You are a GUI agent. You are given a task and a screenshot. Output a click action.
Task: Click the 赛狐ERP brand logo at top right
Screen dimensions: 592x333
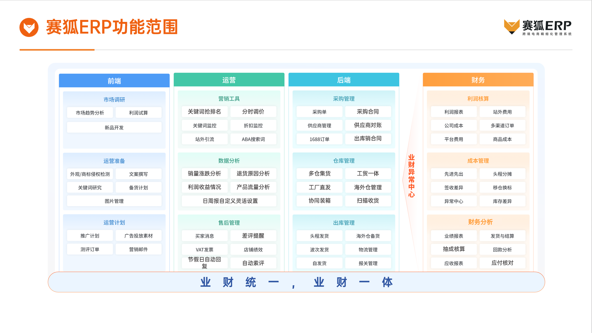pos(538,27)
